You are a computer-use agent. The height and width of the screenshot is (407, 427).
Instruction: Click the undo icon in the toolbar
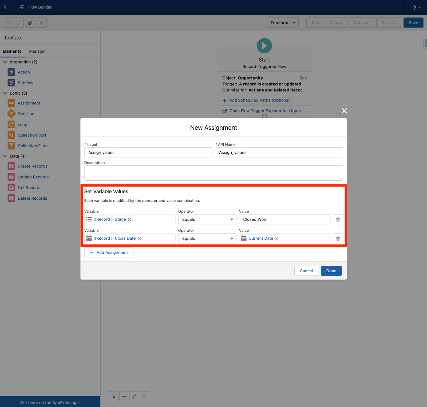tap(9, 22)
